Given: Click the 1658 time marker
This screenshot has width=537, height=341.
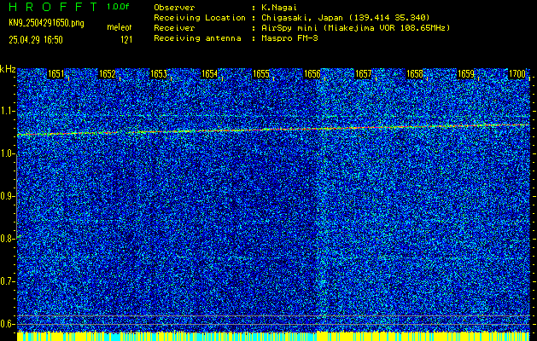Looking at the screenshot, I should click(415, 74).
